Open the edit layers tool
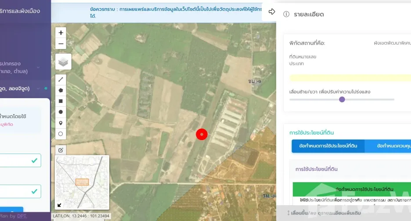Screen dimensions: 411x221 [x=61, y=150]
